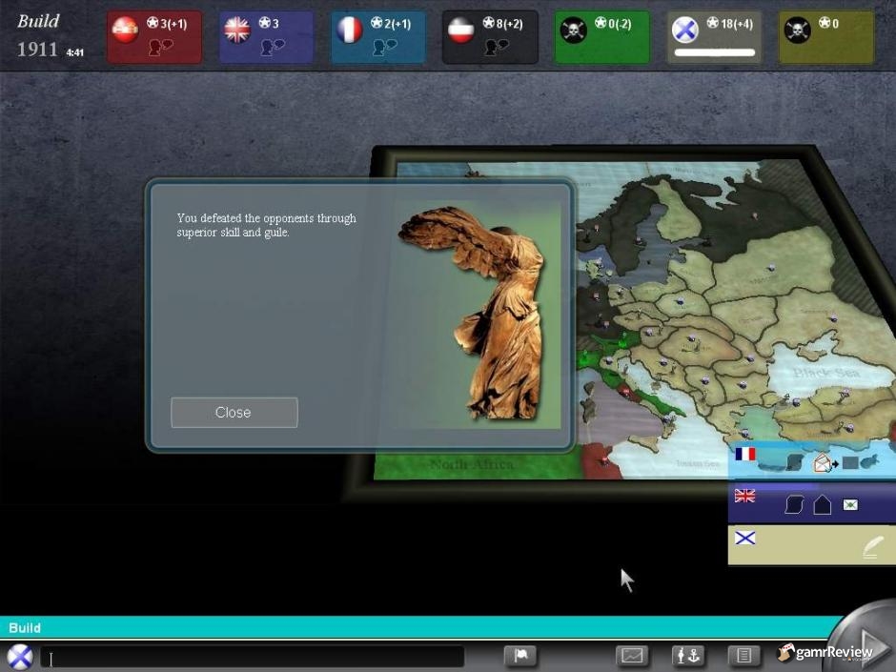Image resolution: width=896 pixels, height=672 pixels.
Task: Select the olive eliminated power panel
Action: 826,36
